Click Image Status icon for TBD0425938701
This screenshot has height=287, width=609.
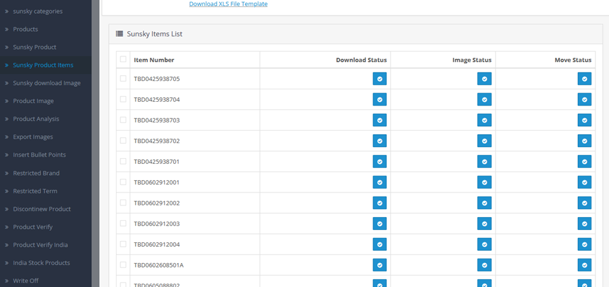(x=484, y=162)
